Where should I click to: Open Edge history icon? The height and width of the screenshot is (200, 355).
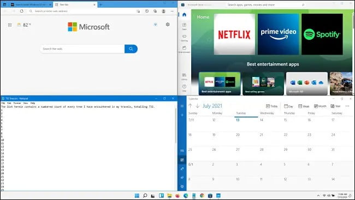pyautogui.click(x=147, y=11)
